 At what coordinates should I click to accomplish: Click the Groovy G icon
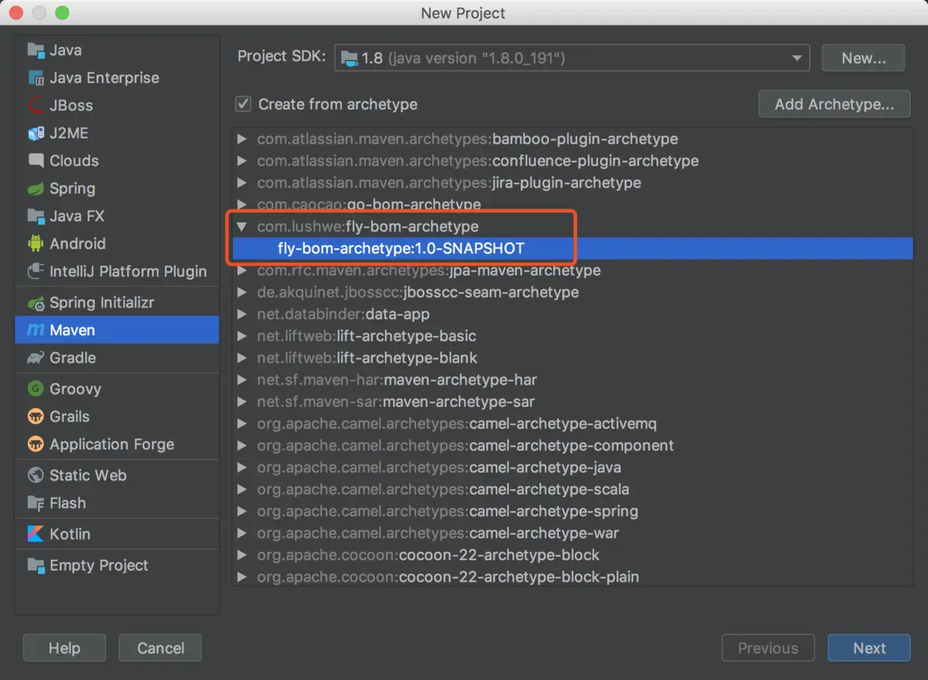(x=36, y=389)
